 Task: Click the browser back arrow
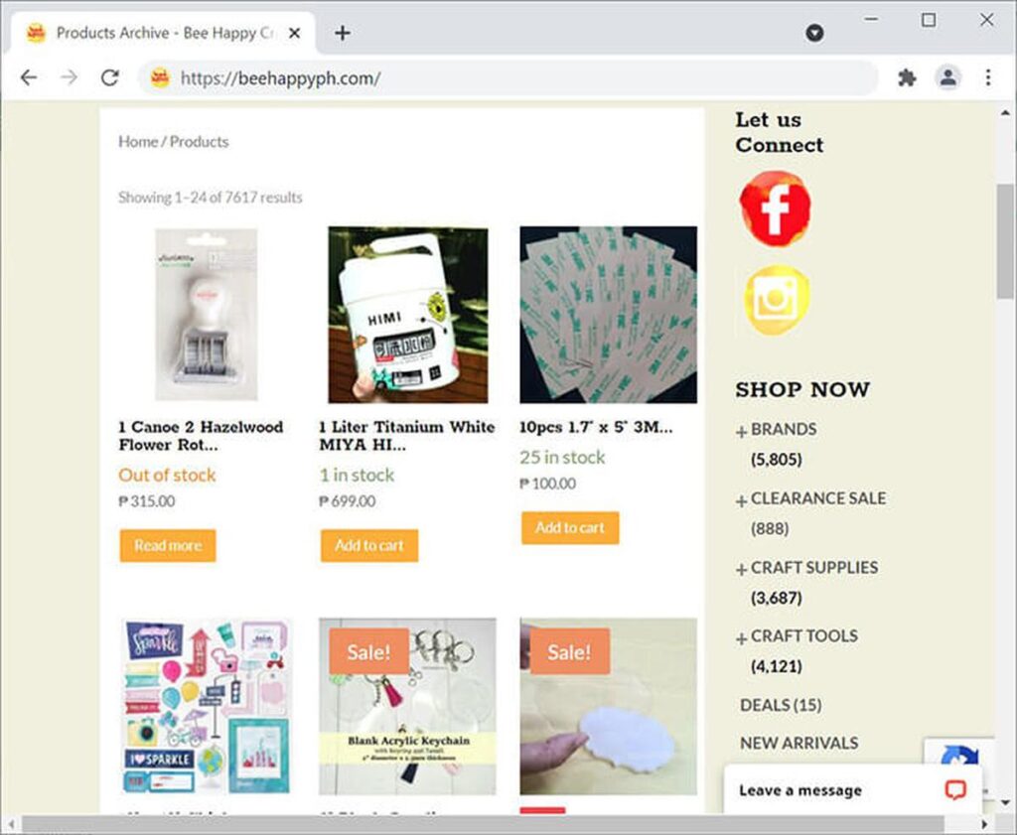[x=28, y=77]
